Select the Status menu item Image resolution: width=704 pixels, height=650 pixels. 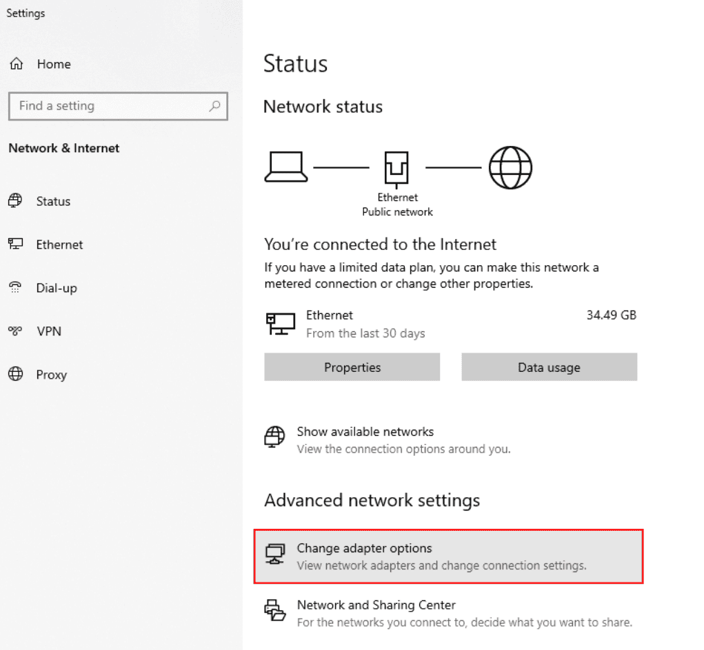click(53, 201)
